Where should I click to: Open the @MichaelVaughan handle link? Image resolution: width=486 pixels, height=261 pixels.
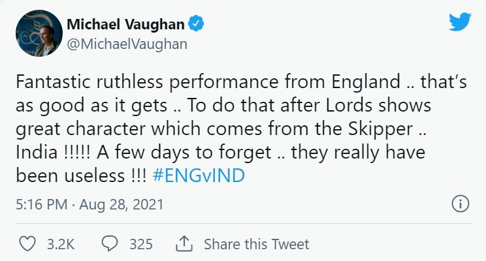[127, 44]
